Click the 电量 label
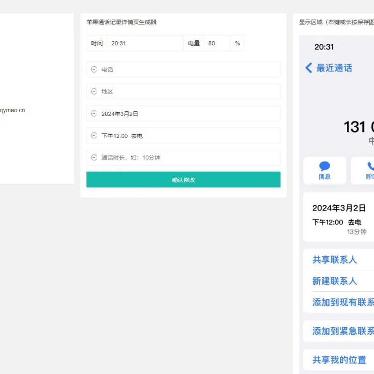The width and height of the screenshot is (374, 374). pyautogui.click(x=194, y=43)
